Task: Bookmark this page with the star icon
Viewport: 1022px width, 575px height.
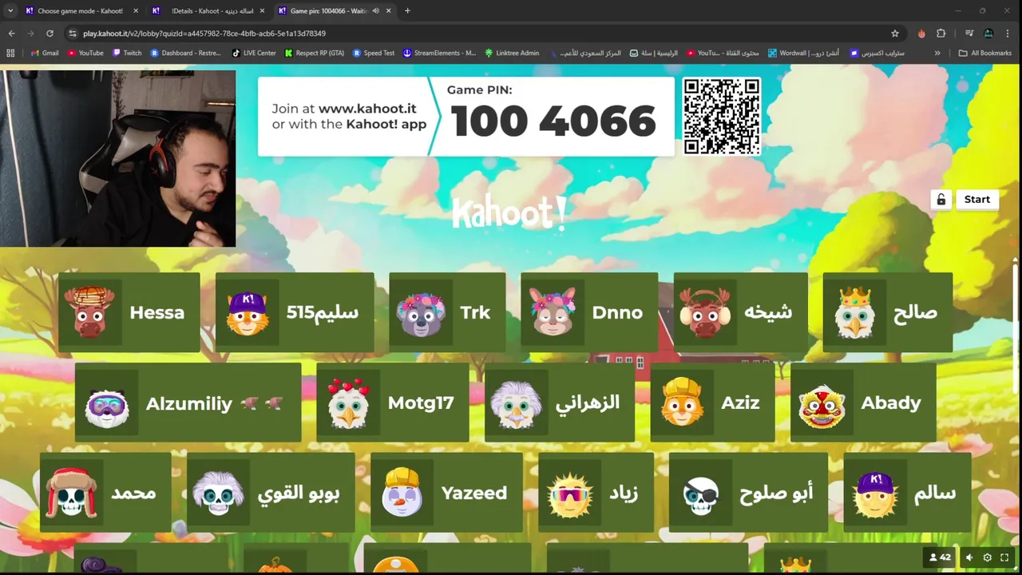Action: tap(895, 34)
